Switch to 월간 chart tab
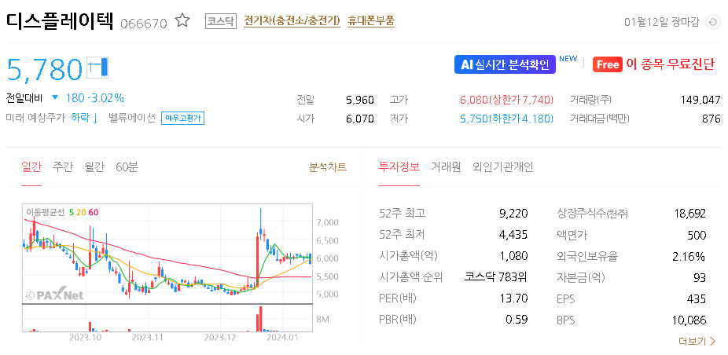The width and height of the screenshot is (728, 355). (x=94, y=167)
